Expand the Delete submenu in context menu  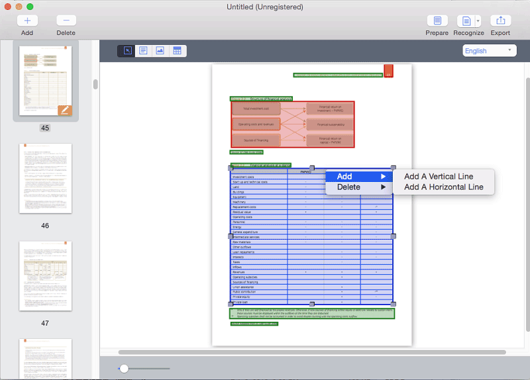[358, 187]
